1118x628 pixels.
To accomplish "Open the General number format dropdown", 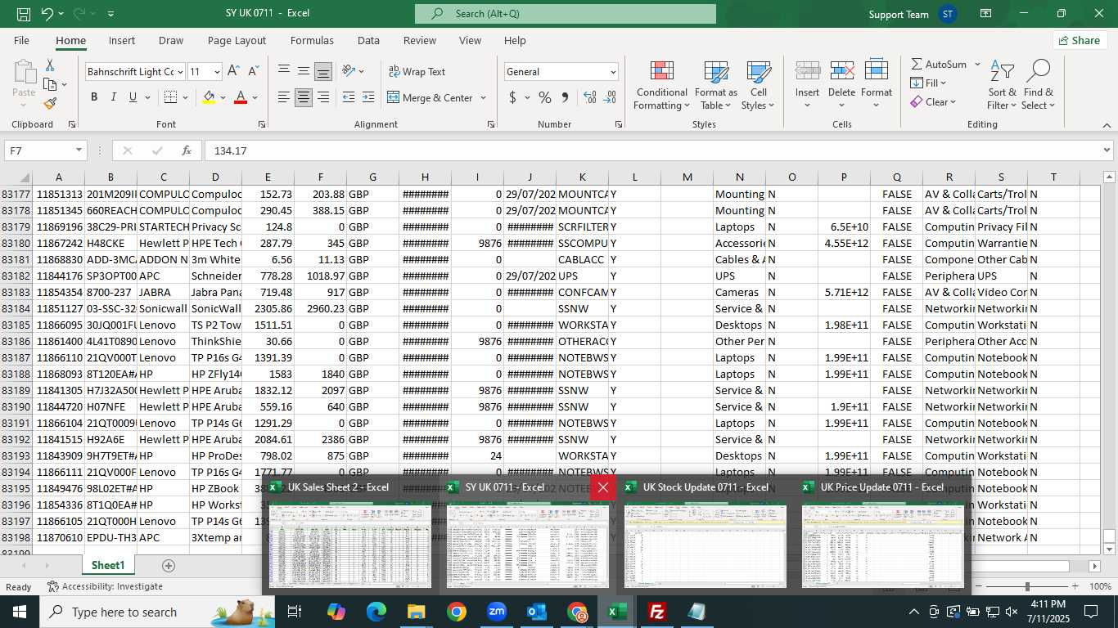I will coord(612,72).
